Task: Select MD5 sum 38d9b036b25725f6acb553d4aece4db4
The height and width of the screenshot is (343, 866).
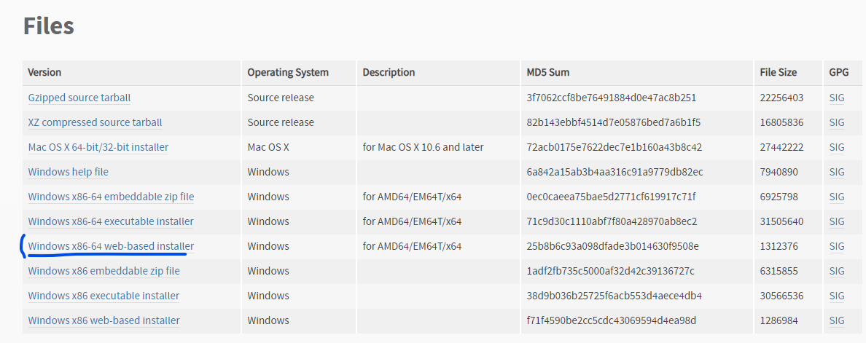Action: point(615,296)
